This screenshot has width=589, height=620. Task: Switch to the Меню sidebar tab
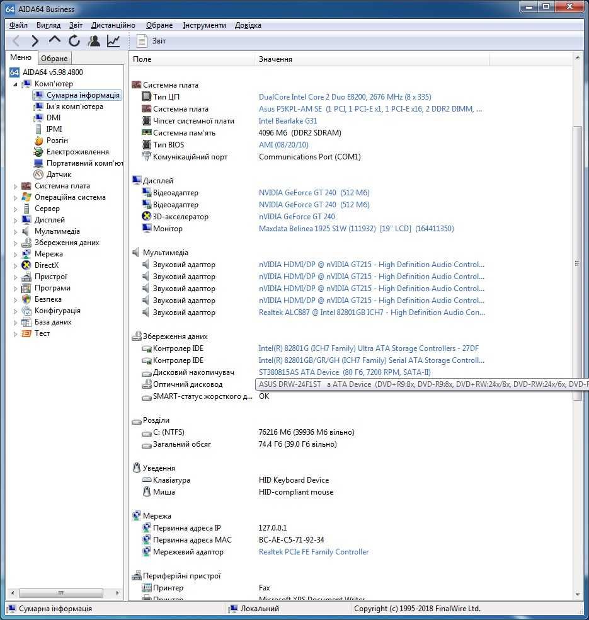[x=21, y=58]
